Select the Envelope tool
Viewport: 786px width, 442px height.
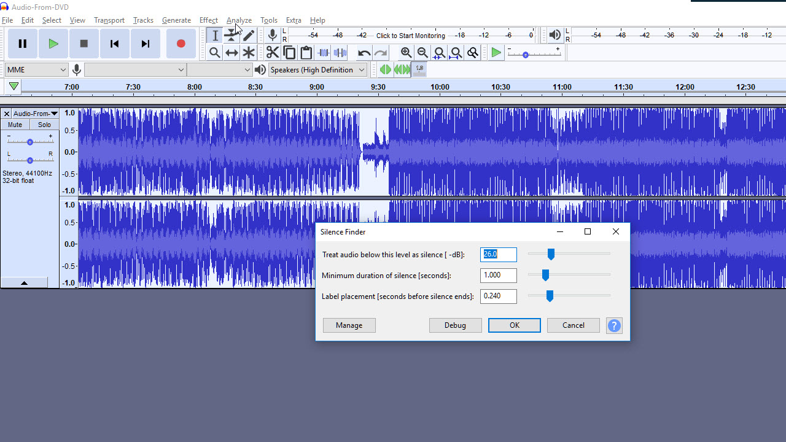232,35
